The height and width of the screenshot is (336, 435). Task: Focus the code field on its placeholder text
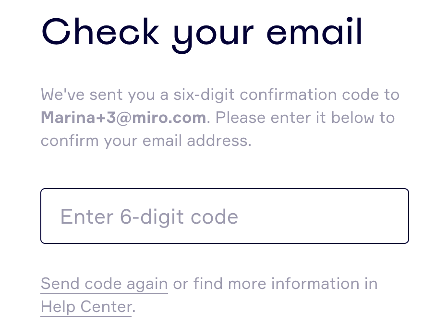coord(149,217)
